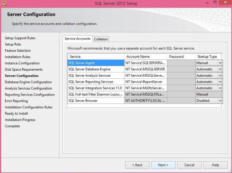The width and height of the screenshot is (232, 173).
Task: Click Database Engine Configuration in the step list
Action: [x=28, y=82]
